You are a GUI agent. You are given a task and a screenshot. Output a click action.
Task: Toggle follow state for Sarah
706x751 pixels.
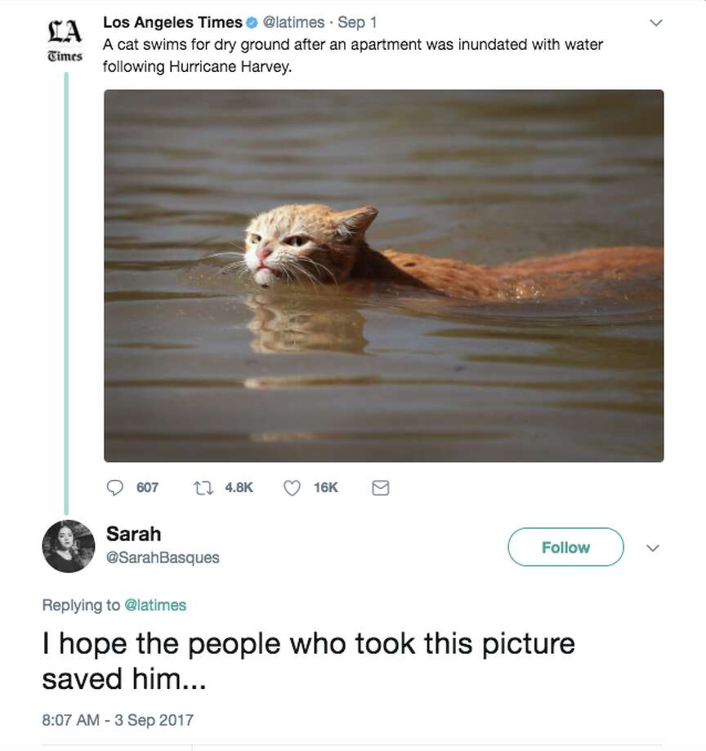pyautogui.click(x=565, y=547)
